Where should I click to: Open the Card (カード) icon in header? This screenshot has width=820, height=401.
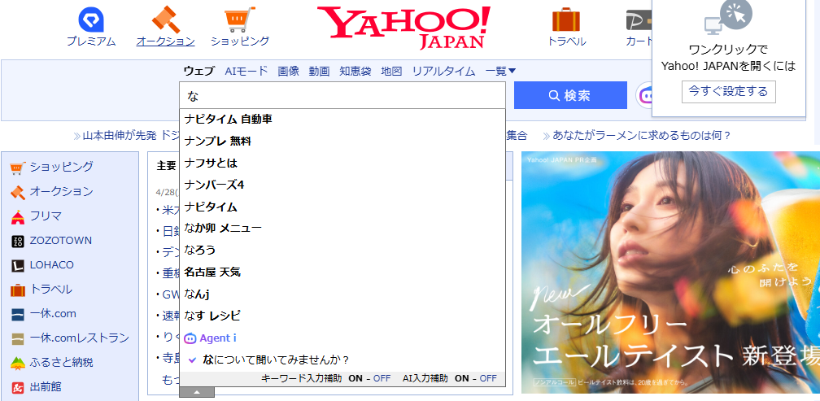[x=639, y=20]
